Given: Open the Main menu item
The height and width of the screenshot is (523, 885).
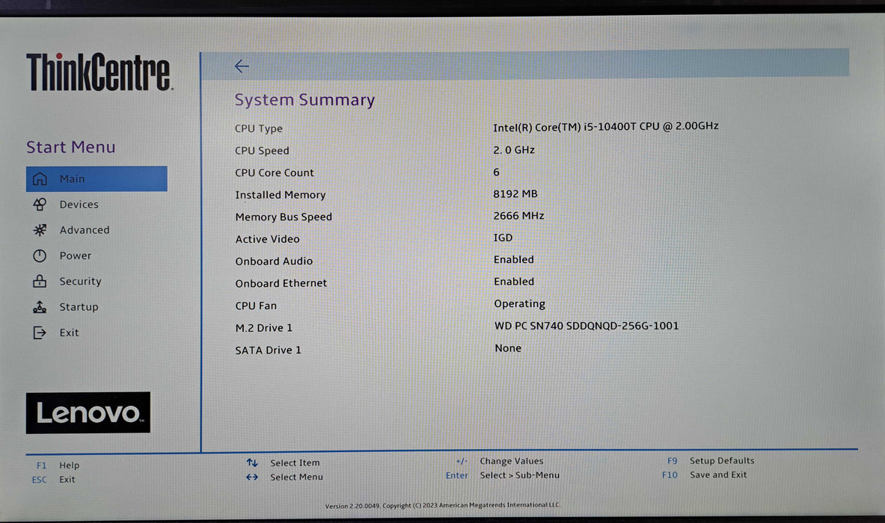Looking at the screenshot, I should (x=97, y=179).
